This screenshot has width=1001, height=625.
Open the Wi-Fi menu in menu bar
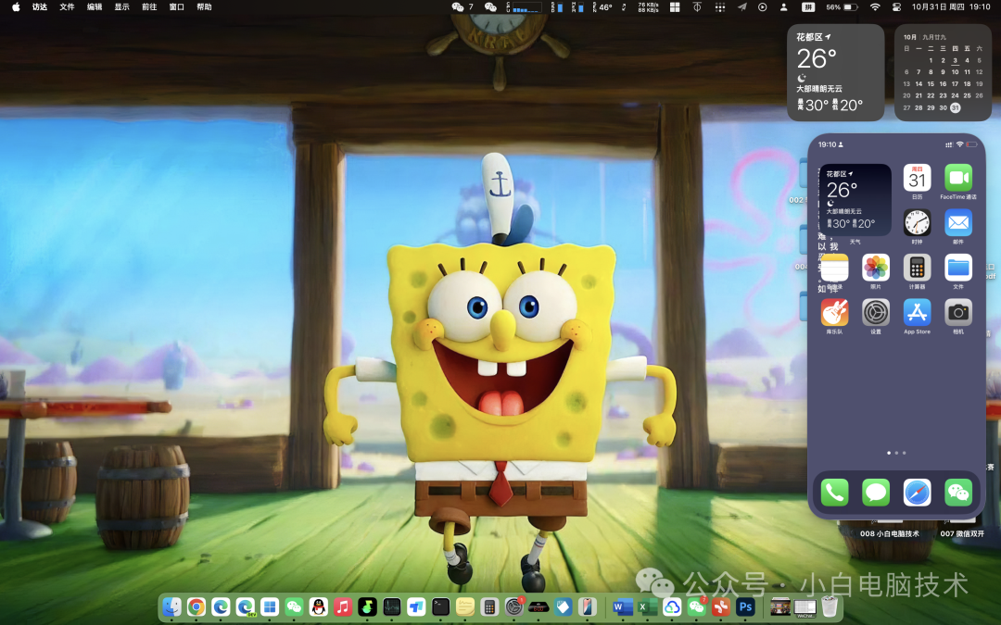click(875, 7)
